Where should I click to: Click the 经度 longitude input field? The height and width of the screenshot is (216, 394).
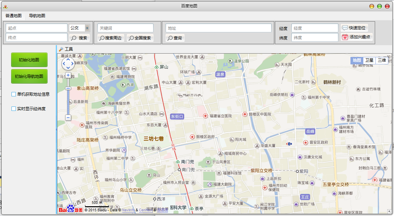[x=315, y=28]
